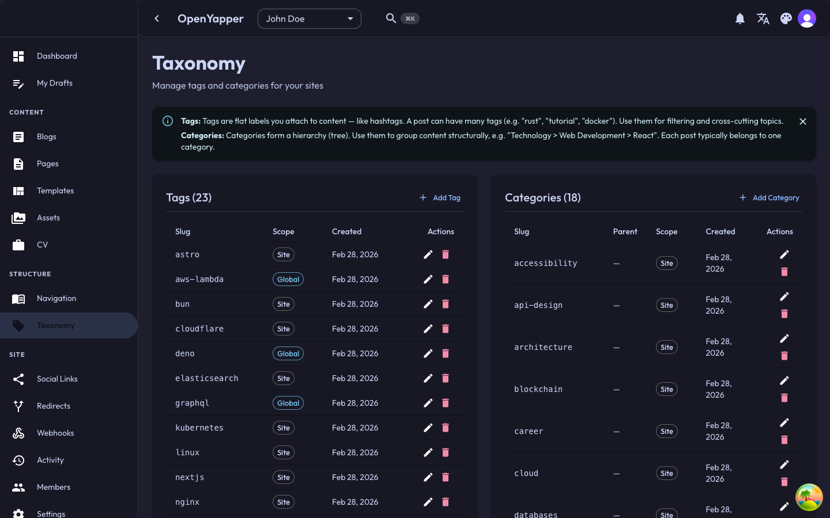Open Webhooks from the sidebar
830x518 pixels.
[55, 433]
